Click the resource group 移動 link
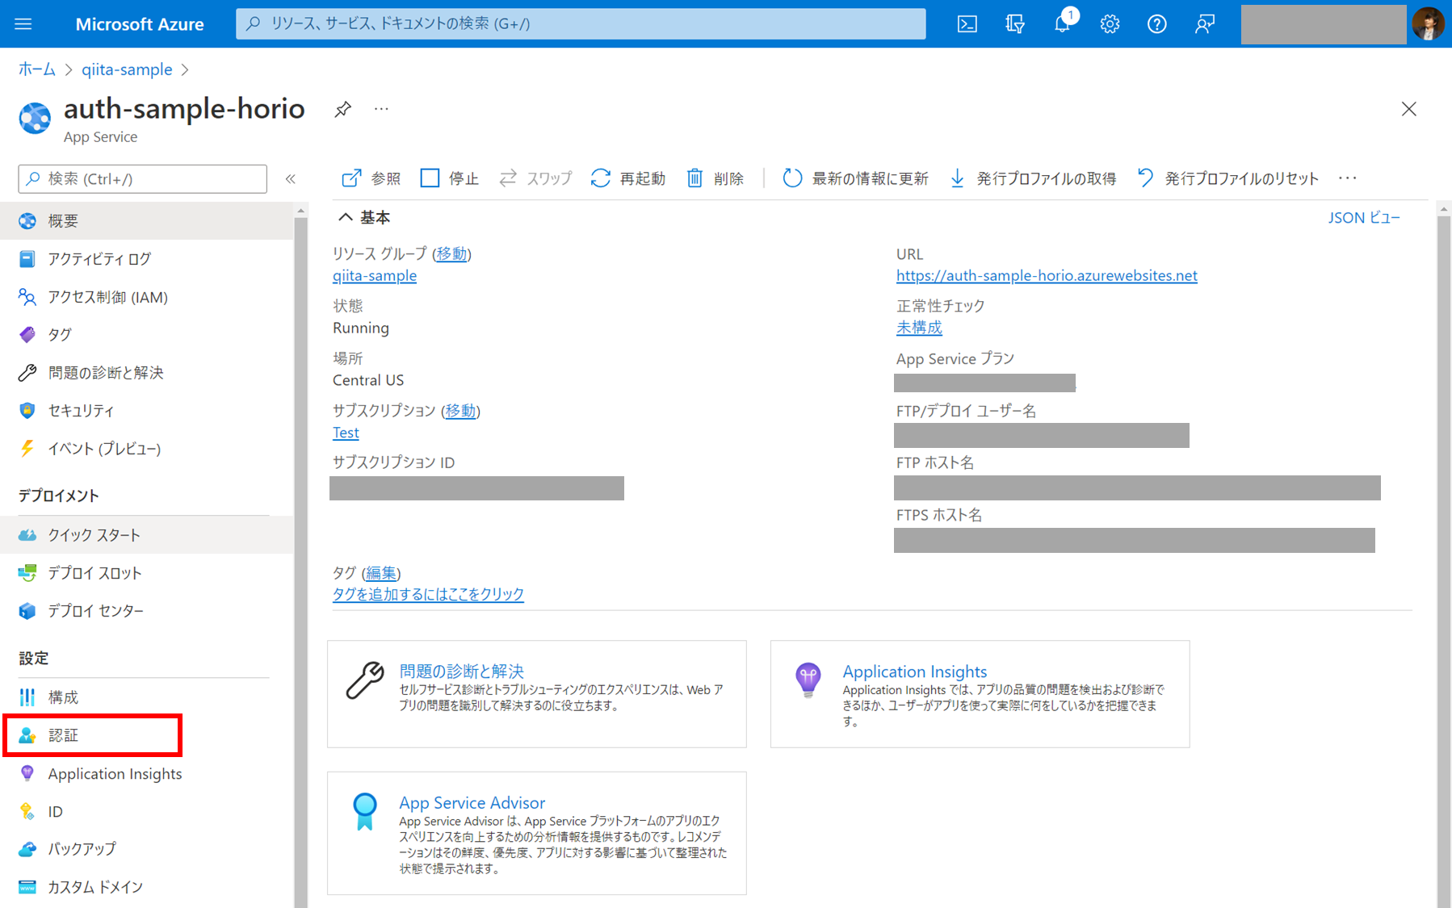The height and width of the screenshot is (908, 1452). tap(451, 253)
